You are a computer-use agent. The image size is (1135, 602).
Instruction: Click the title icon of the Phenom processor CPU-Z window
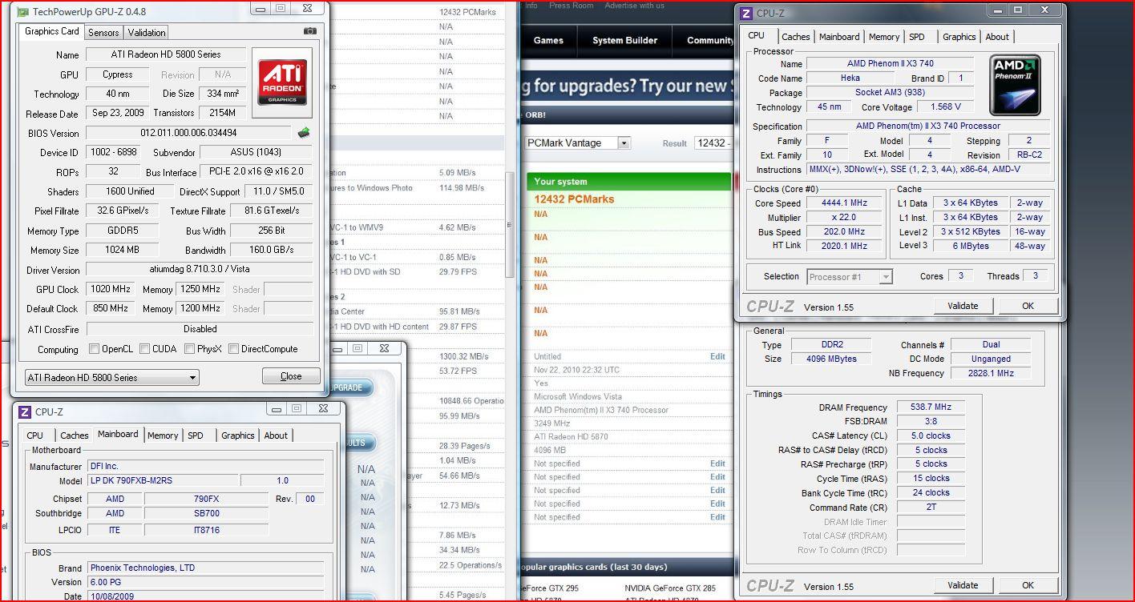[x=745, y=13]
